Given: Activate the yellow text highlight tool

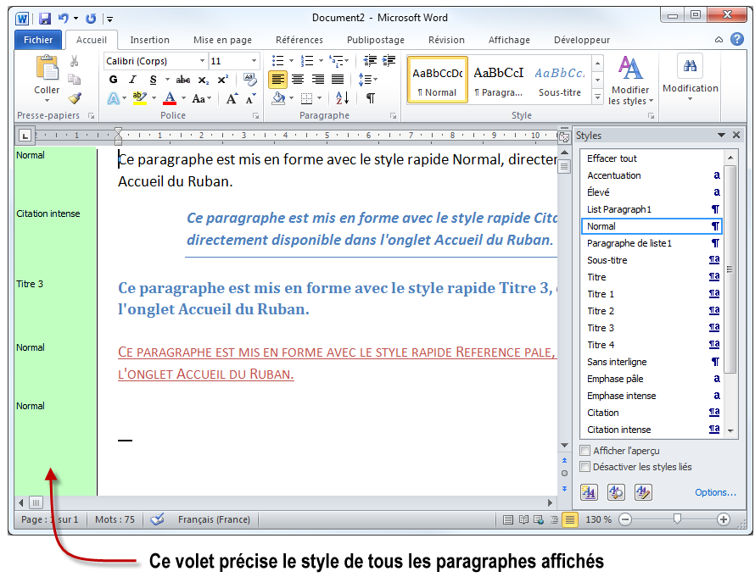Looking at the screenshot, I should (x=138, y=96).
